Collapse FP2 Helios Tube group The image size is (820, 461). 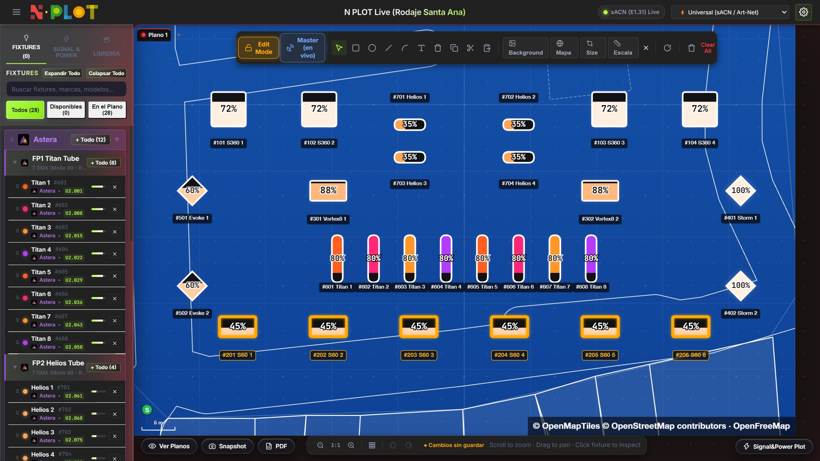tap(15, 367)
